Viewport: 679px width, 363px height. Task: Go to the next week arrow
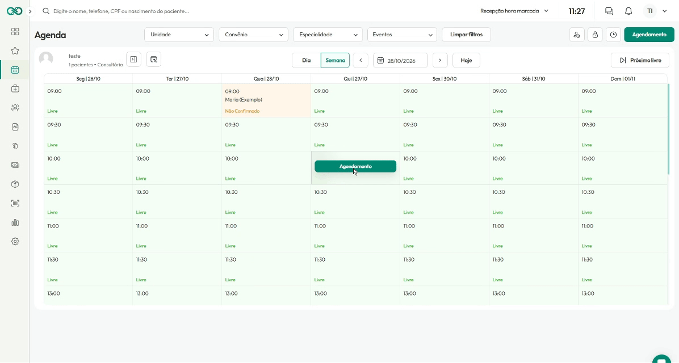[440, 60]
